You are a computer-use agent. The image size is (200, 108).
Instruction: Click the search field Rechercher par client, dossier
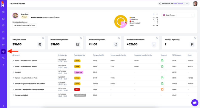[x=173, y=4]
